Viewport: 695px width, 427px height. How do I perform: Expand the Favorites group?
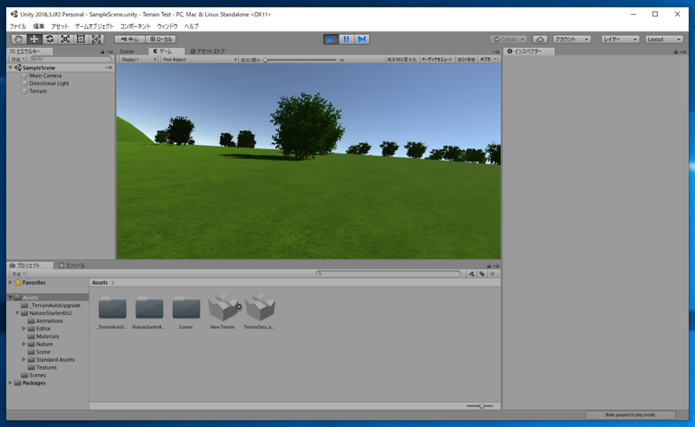(x=10, y=282)
